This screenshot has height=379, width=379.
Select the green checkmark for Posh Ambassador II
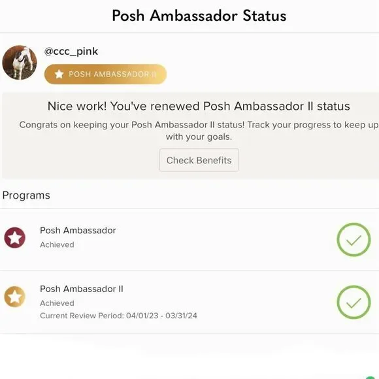(x=354, y=303)
